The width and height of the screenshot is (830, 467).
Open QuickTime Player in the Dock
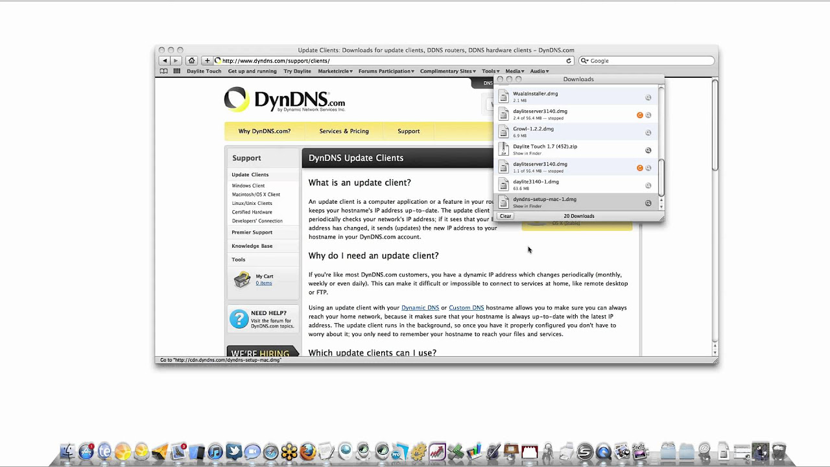[x=604, y=451]
